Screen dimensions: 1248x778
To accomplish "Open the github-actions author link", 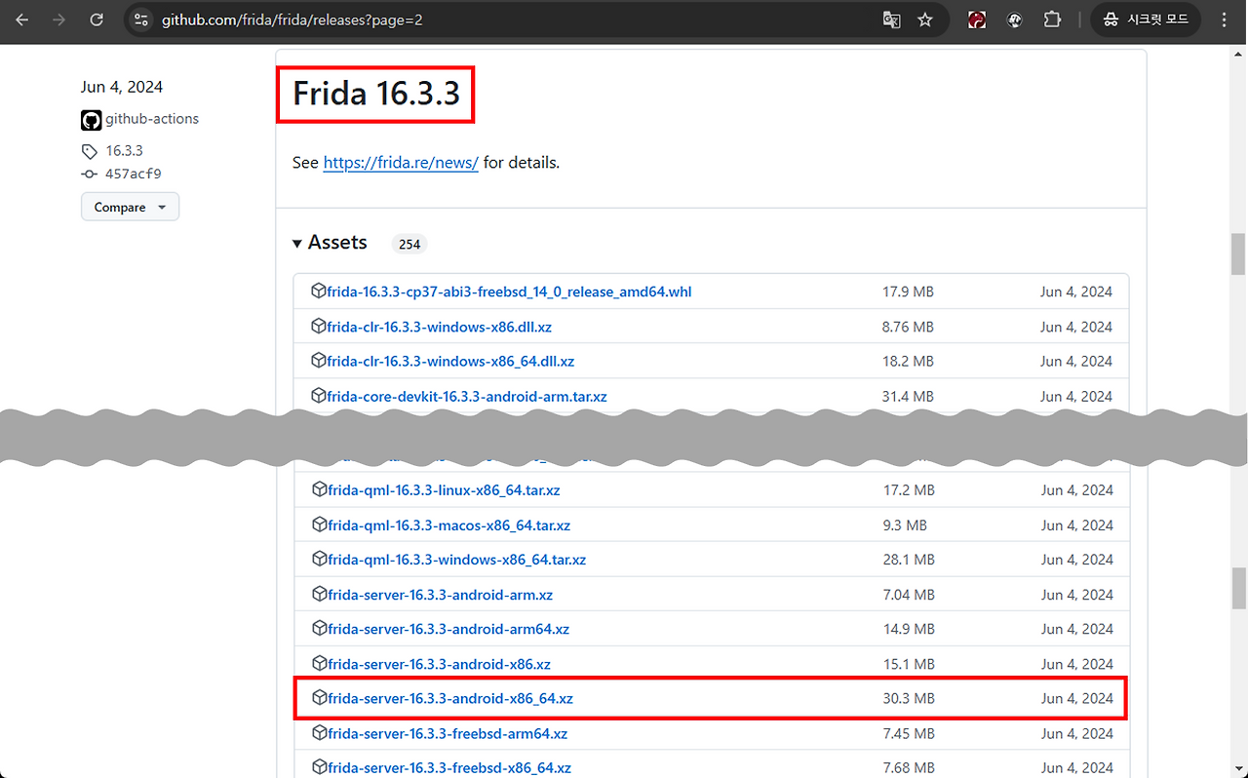I will [x=152, y=119].
